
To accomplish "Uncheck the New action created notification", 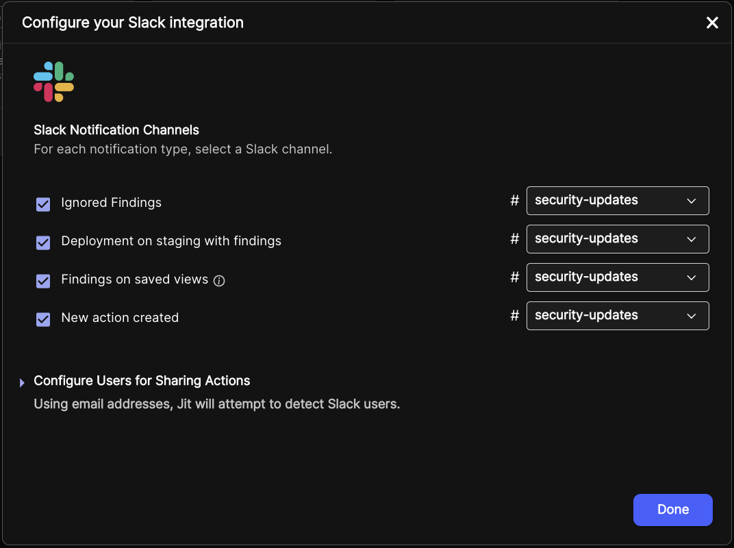I will (x=43, y=318).
